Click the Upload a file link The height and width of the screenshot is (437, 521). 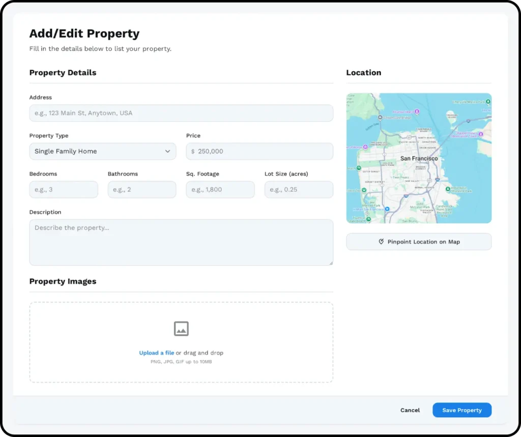pos(157,353)
